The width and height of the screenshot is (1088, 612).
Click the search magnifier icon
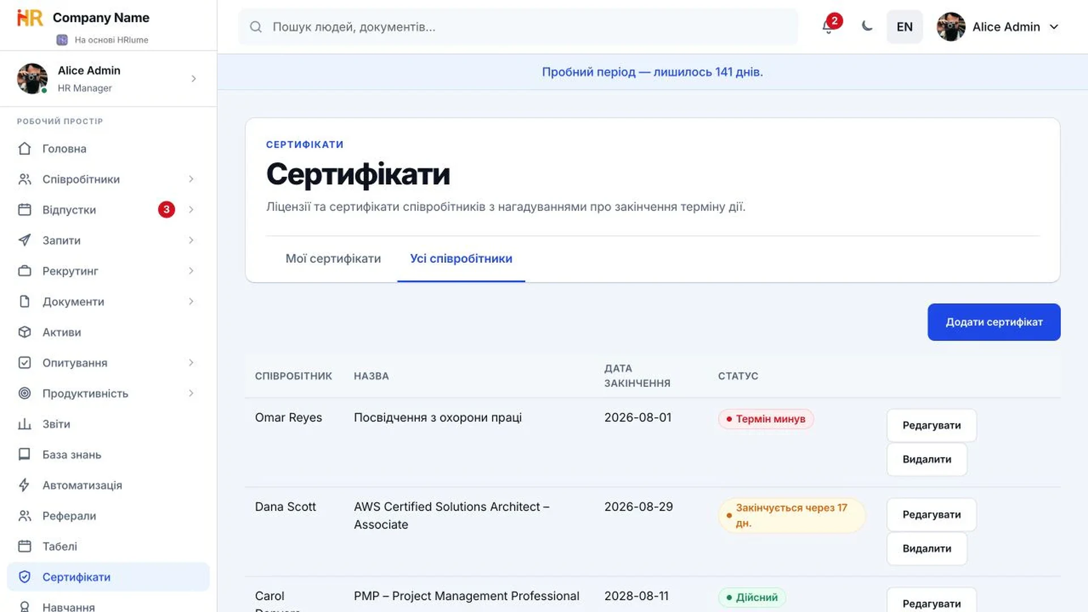click(256, 27)
